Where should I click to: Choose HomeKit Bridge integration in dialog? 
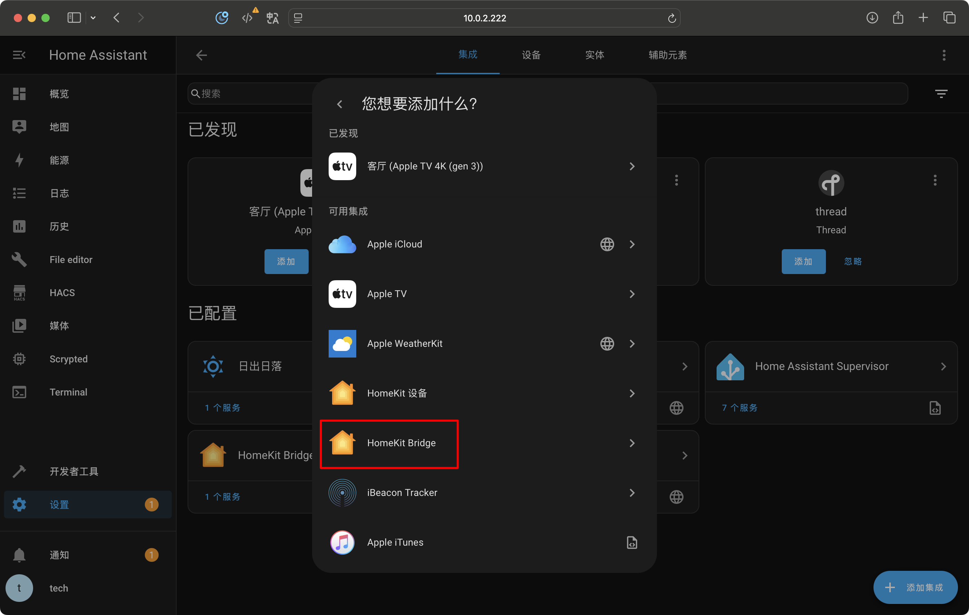(484, 443)
